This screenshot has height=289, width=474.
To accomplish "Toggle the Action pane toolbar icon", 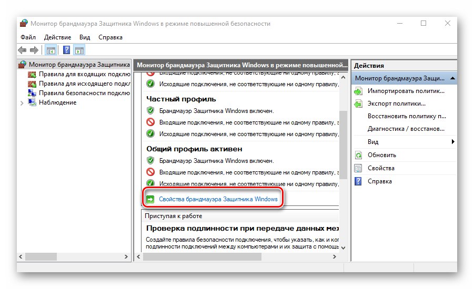I will tap(79, 50).
